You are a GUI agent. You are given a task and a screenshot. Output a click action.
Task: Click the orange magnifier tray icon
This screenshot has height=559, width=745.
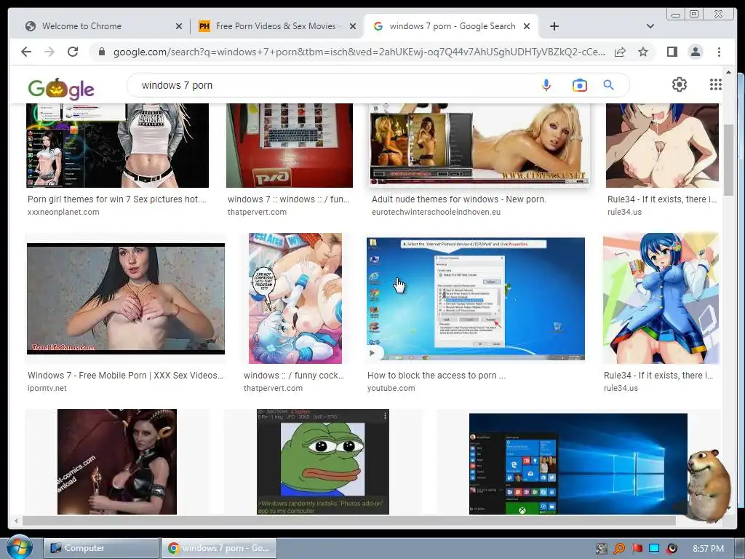(619, 549)
